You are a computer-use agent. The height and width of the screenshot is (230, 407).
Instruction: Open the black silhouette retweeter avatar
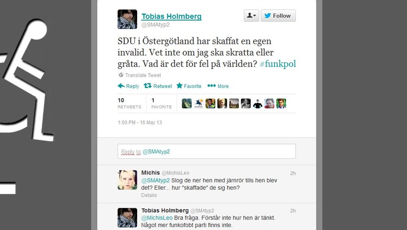point(258,103)
